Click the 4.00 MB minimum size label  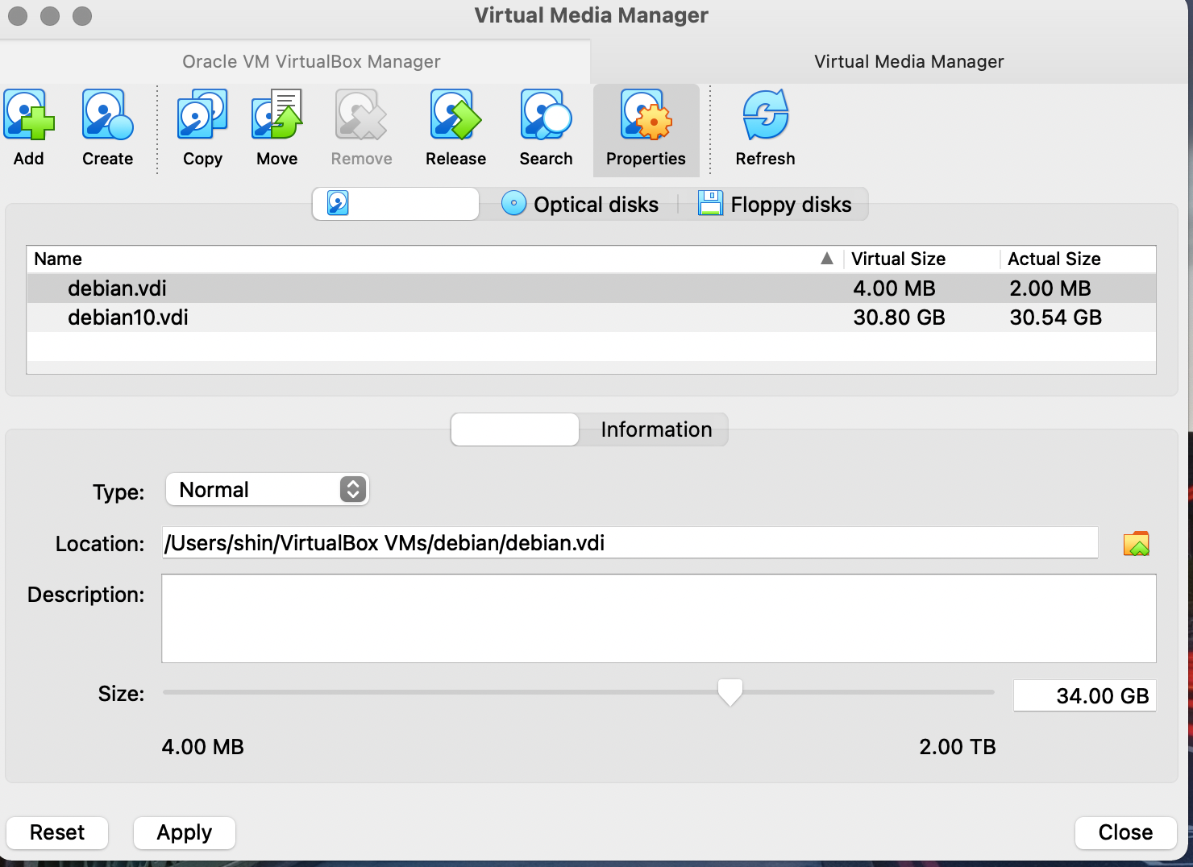click(202, 747)
